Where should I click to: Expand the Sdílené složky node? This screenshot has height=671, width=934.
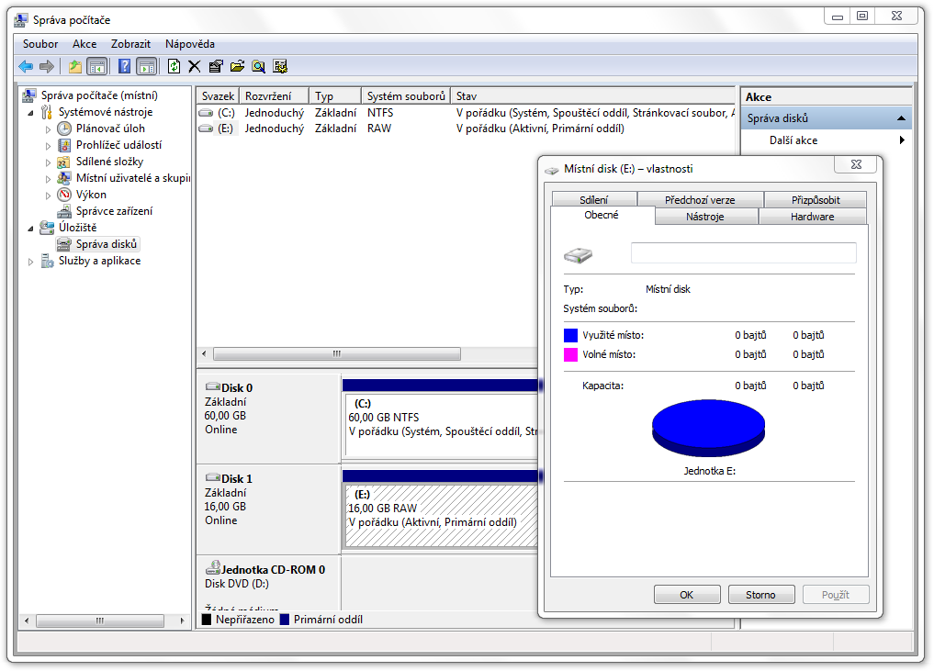point(49,162)
